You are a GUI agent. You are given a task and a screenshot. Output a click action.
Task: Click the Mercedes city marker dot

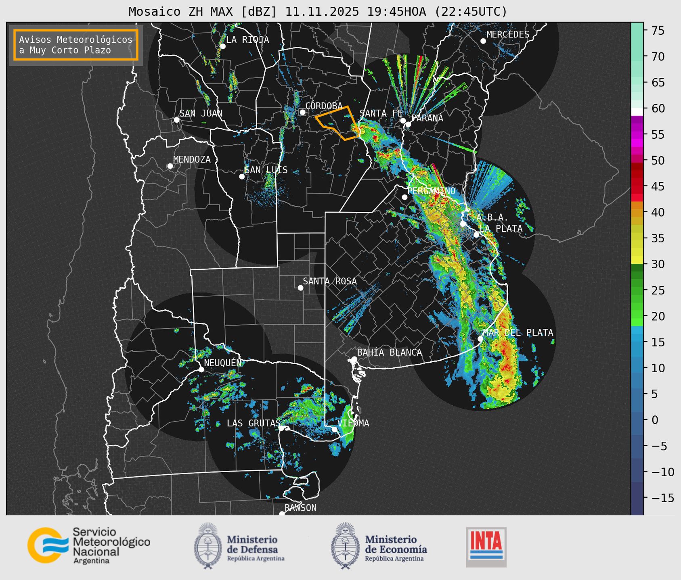click(x=483, y=41)
